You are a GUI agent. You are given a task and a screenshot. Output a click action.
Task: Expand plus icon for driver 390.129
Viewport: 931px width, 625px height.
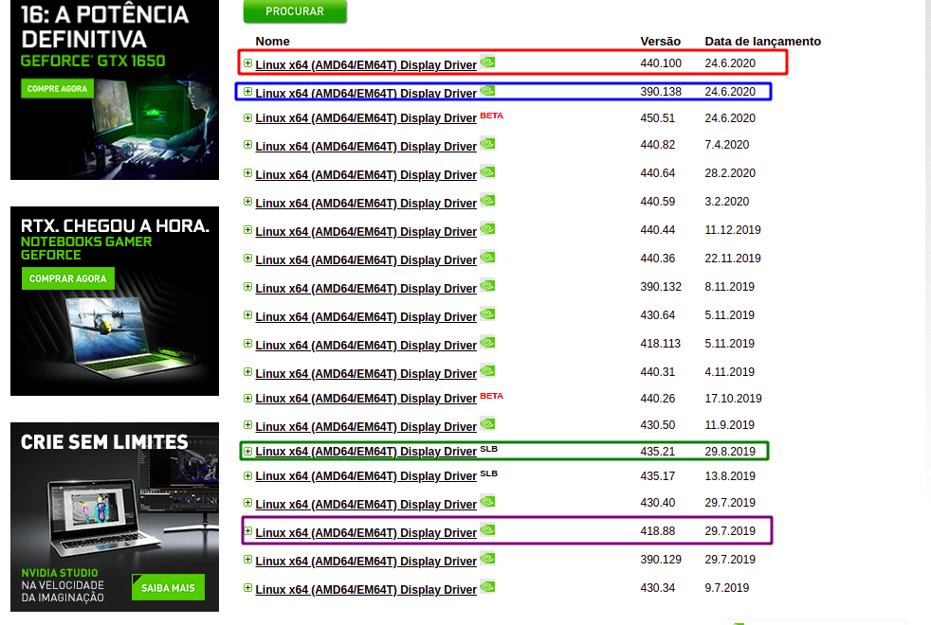(x=248, y=560)
